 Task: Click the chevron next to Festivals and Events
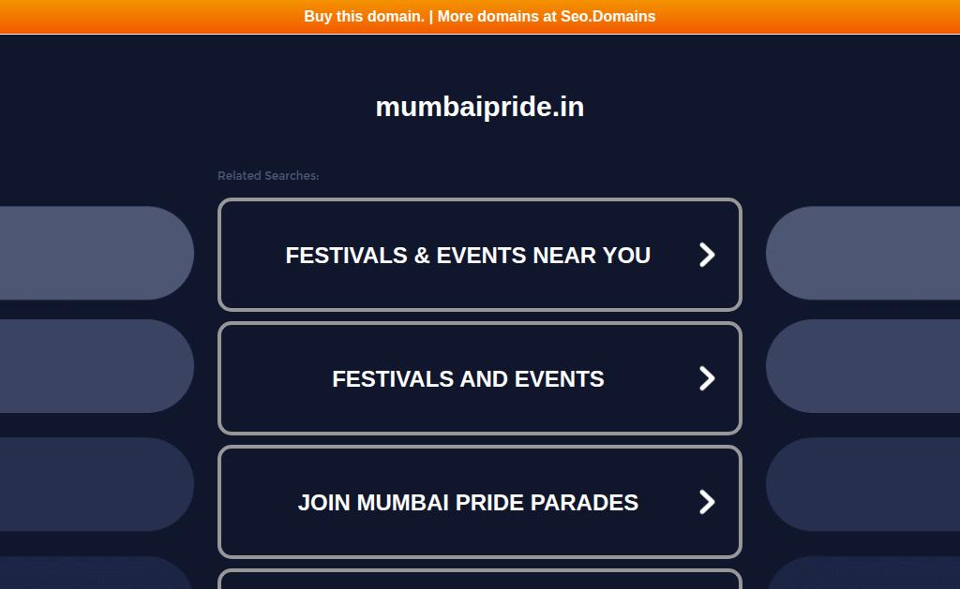(x=707, y=378)
